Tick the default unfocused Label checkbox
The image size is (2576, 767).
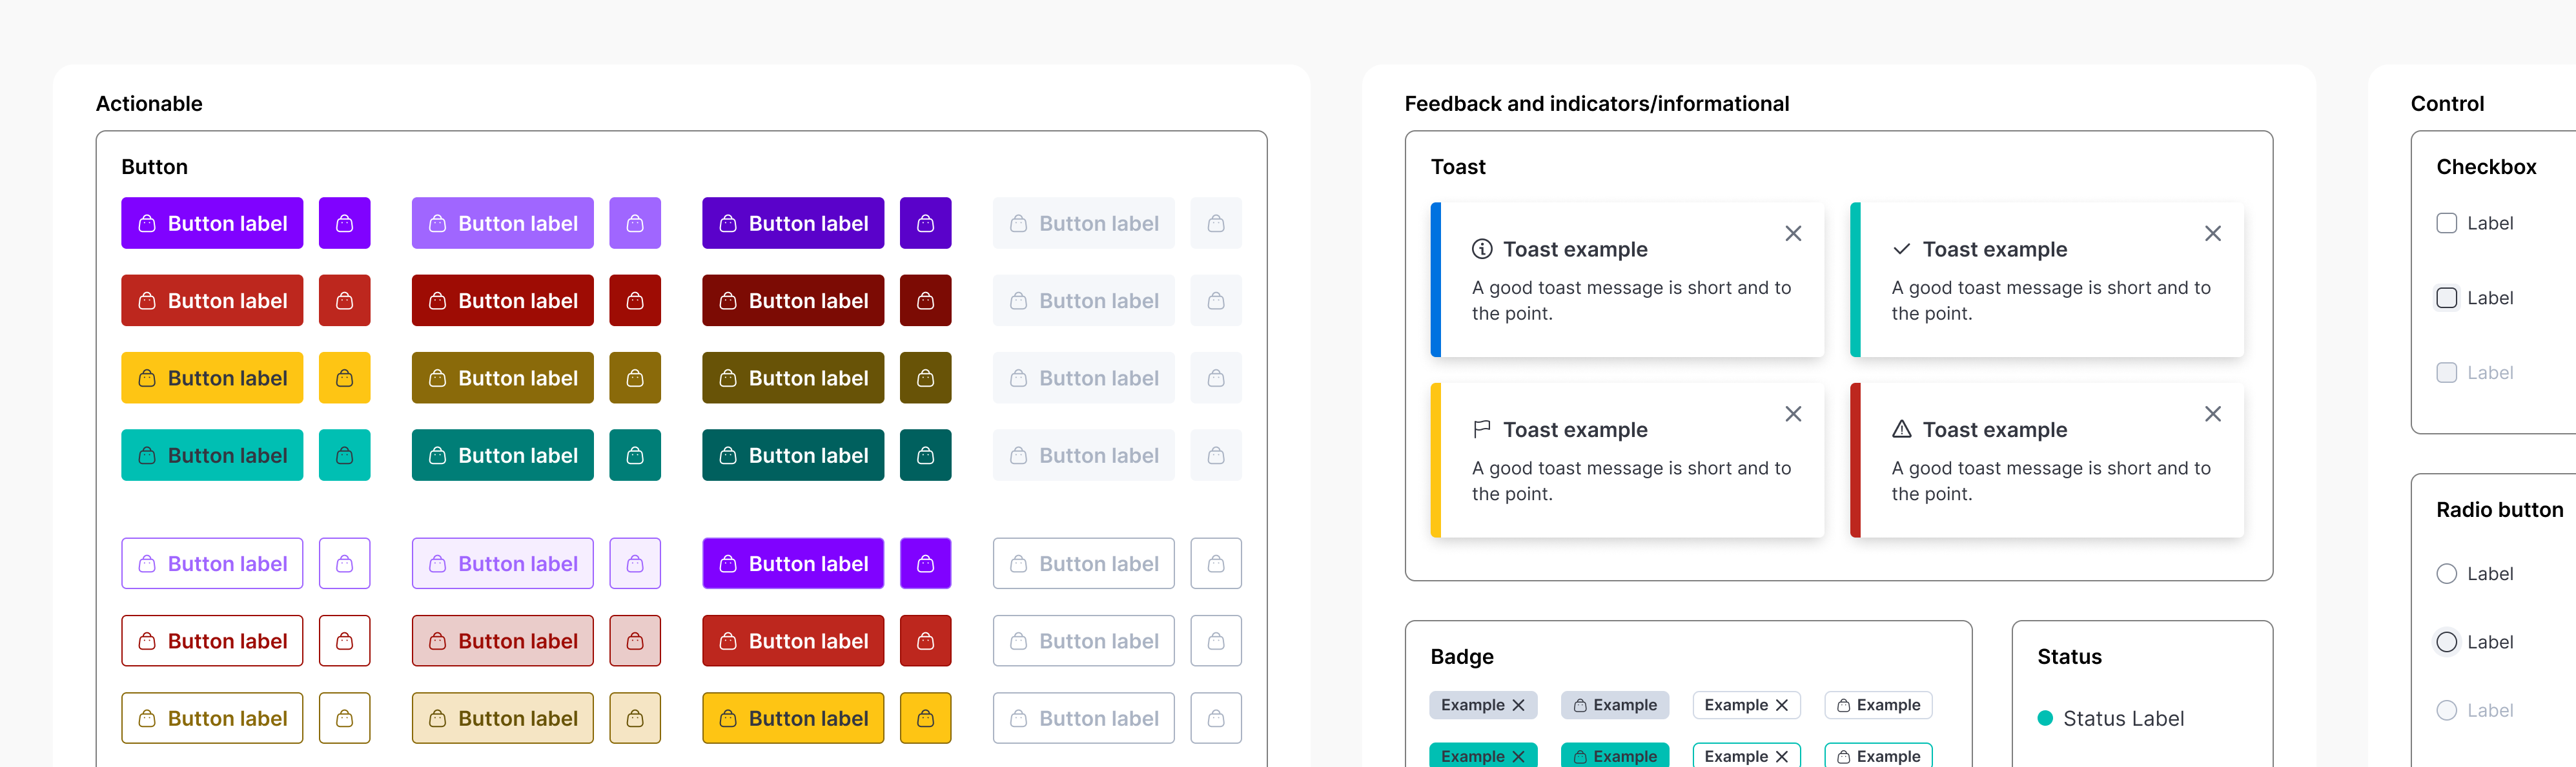(x=2447, y=223)
